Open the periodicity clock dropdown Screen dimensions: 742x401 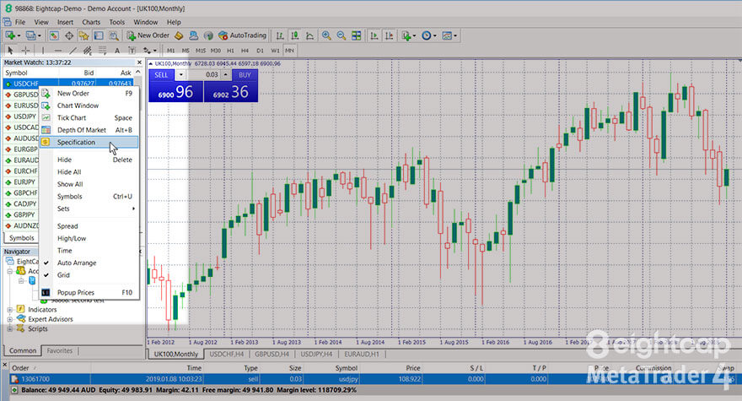428,35
